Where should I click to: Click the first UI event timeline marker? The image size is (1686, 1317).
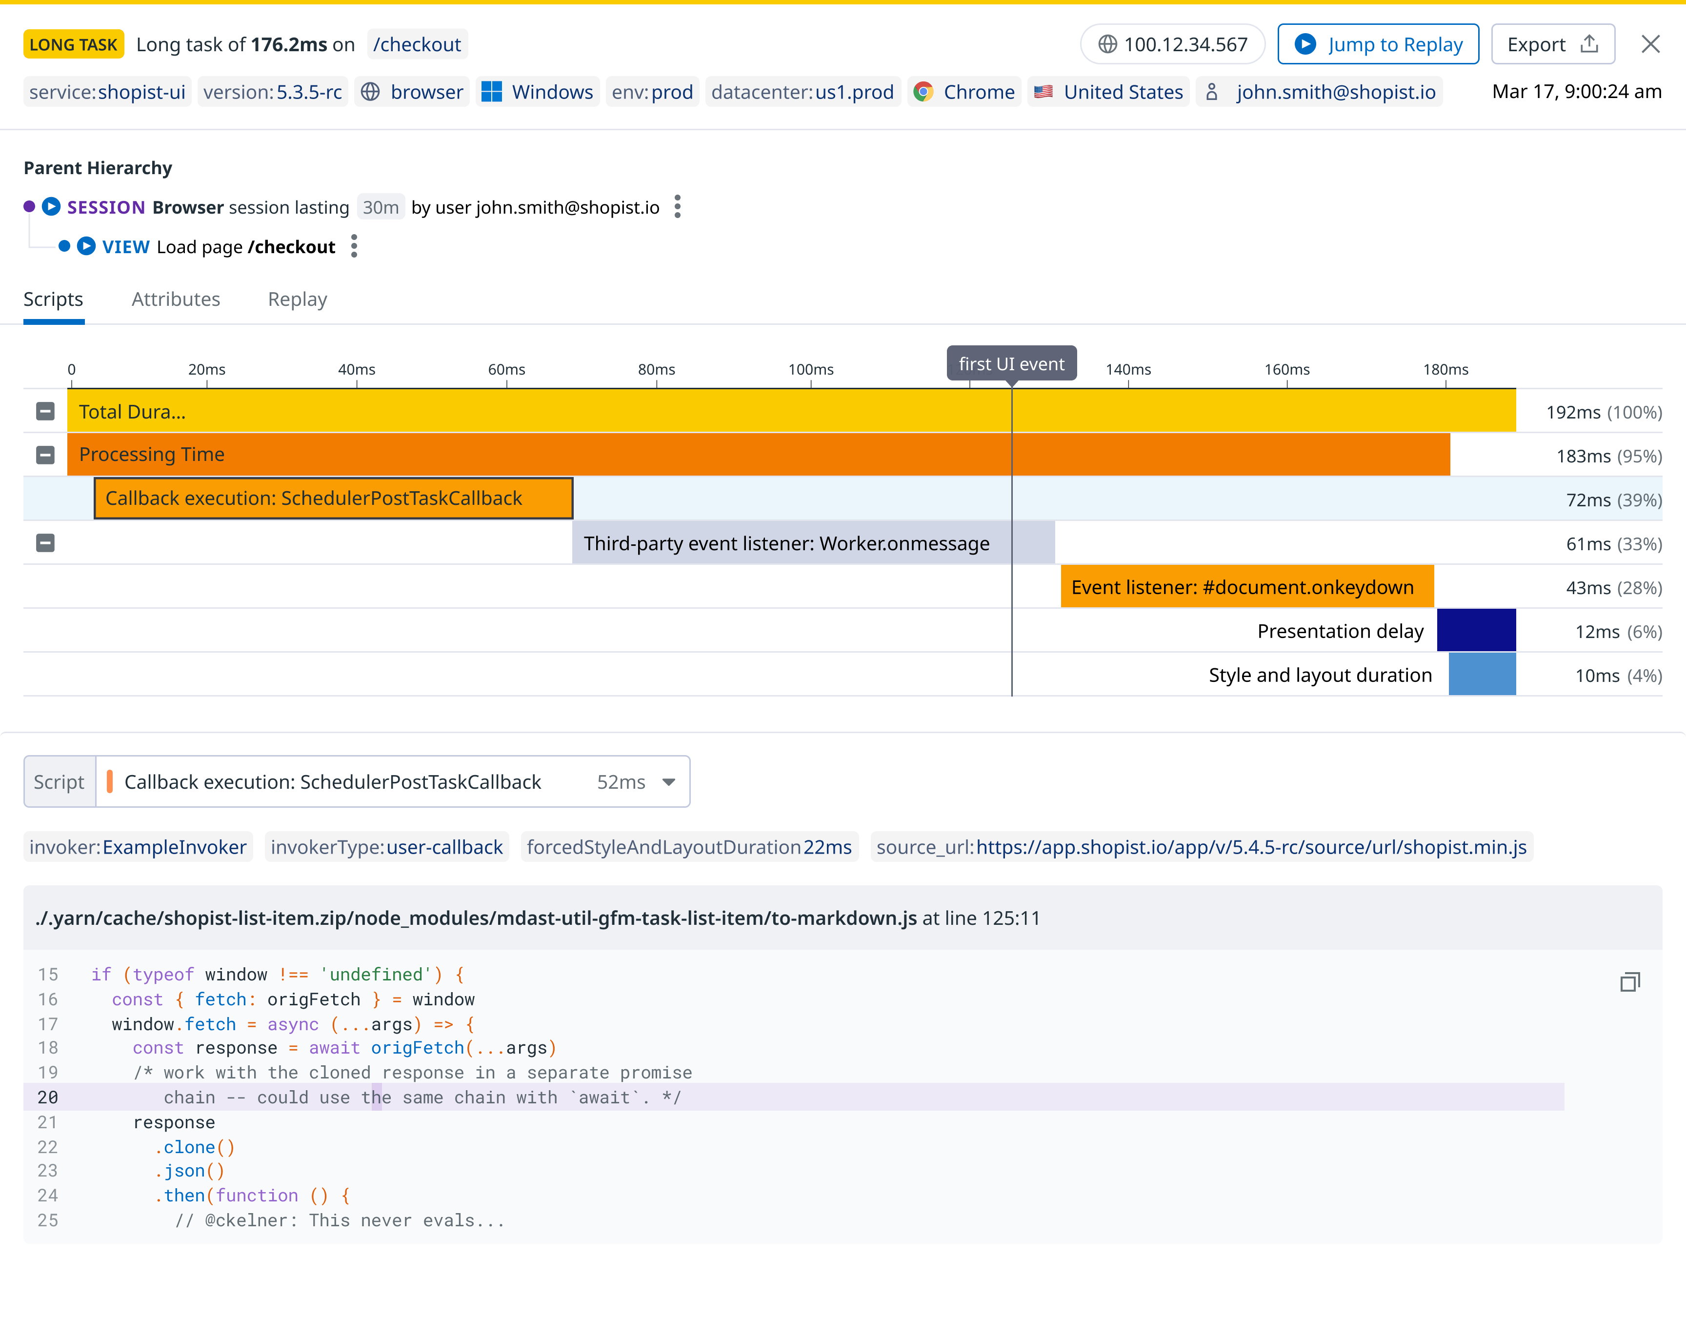1011,363
